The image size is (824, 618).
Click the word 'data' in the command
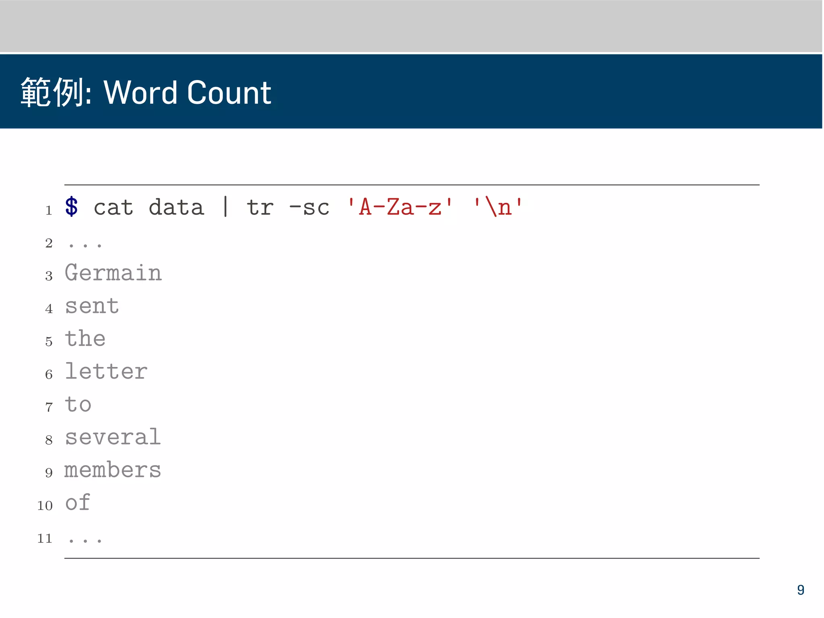[x=177, y=207]
